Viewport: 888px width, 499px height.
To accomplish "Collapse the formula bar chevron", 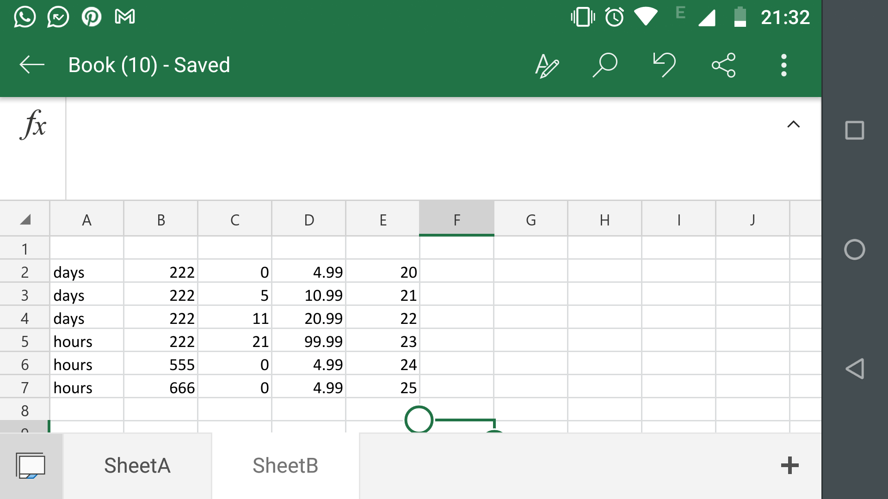I will point(793,124).
